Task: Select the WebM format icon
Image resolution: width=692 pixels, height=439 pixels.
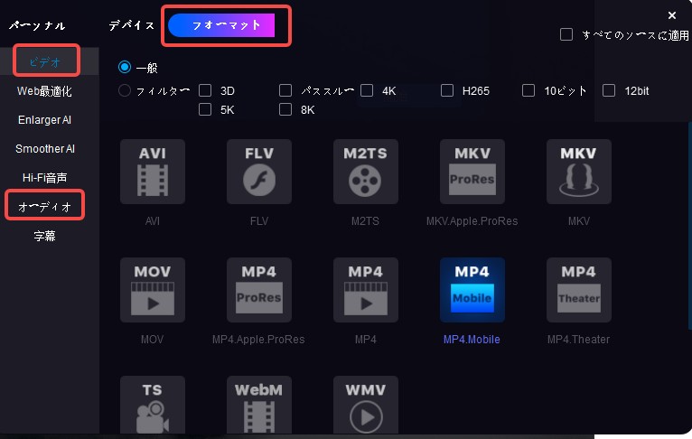Action: 259,406
